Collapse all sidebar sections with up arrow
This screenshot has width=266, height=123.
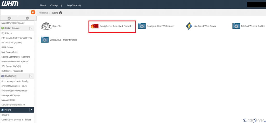9,18
